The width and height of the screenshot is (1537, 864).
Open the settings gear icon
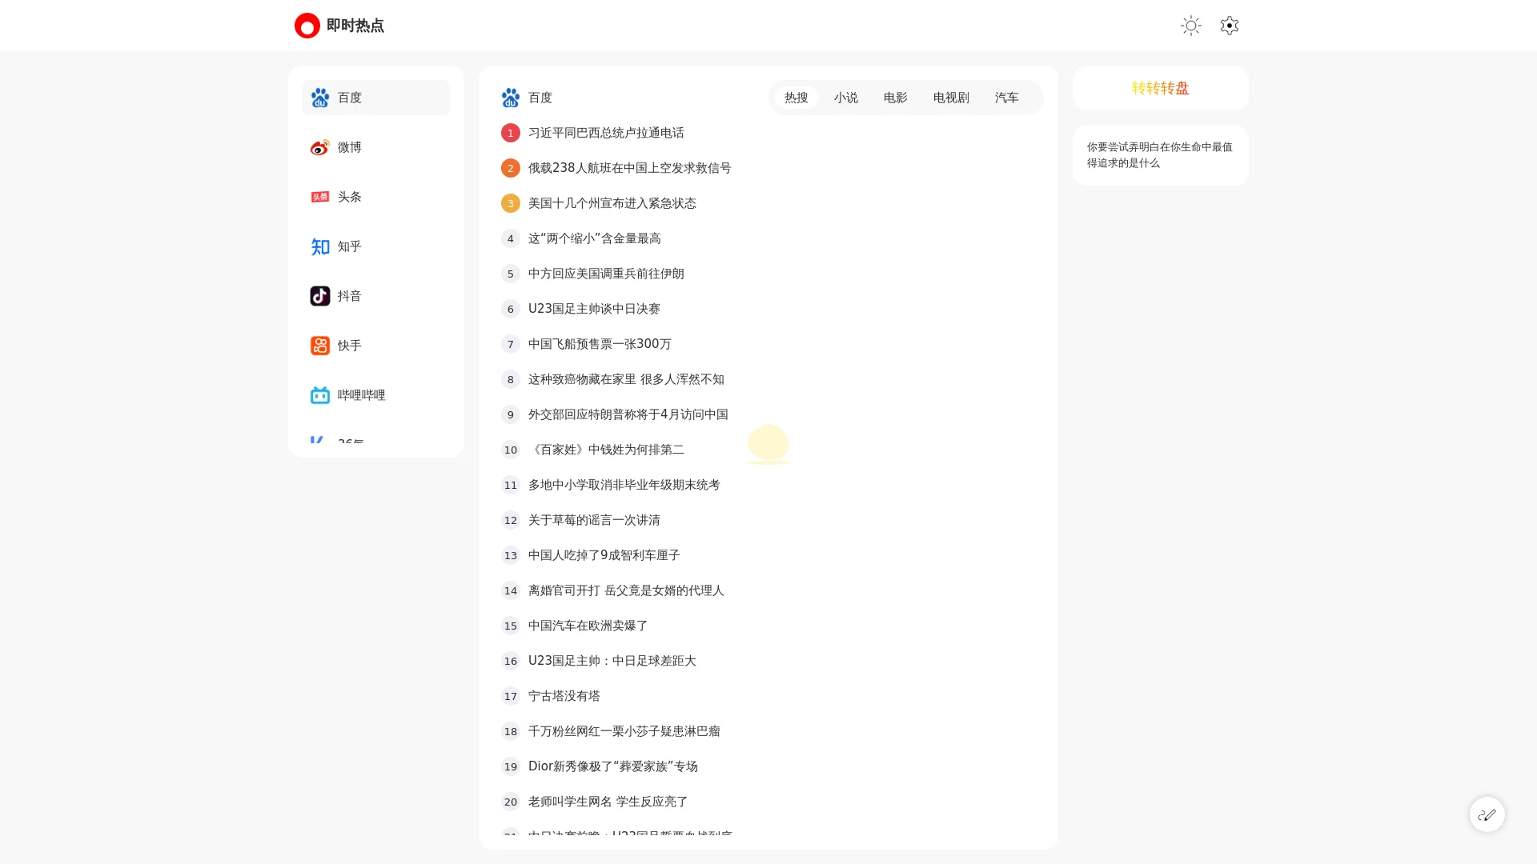1229,26
